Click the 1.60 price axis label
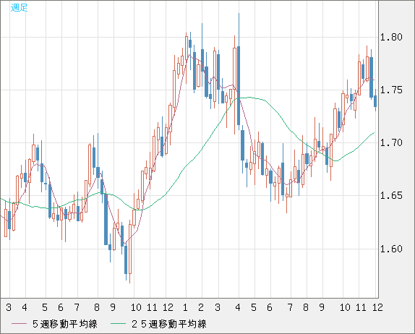This screenshot has height=334, width=415. [391, 249]
